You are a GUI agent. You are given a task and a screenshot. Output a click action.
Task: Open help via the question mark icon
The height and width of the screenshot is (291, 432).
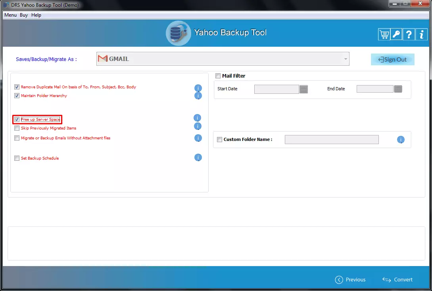pos(409,34)
